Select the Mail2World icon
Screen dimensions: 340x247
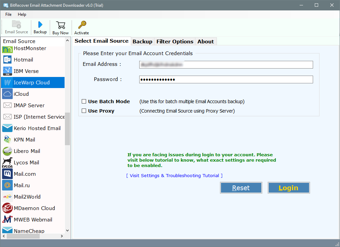tap(7, 197)
